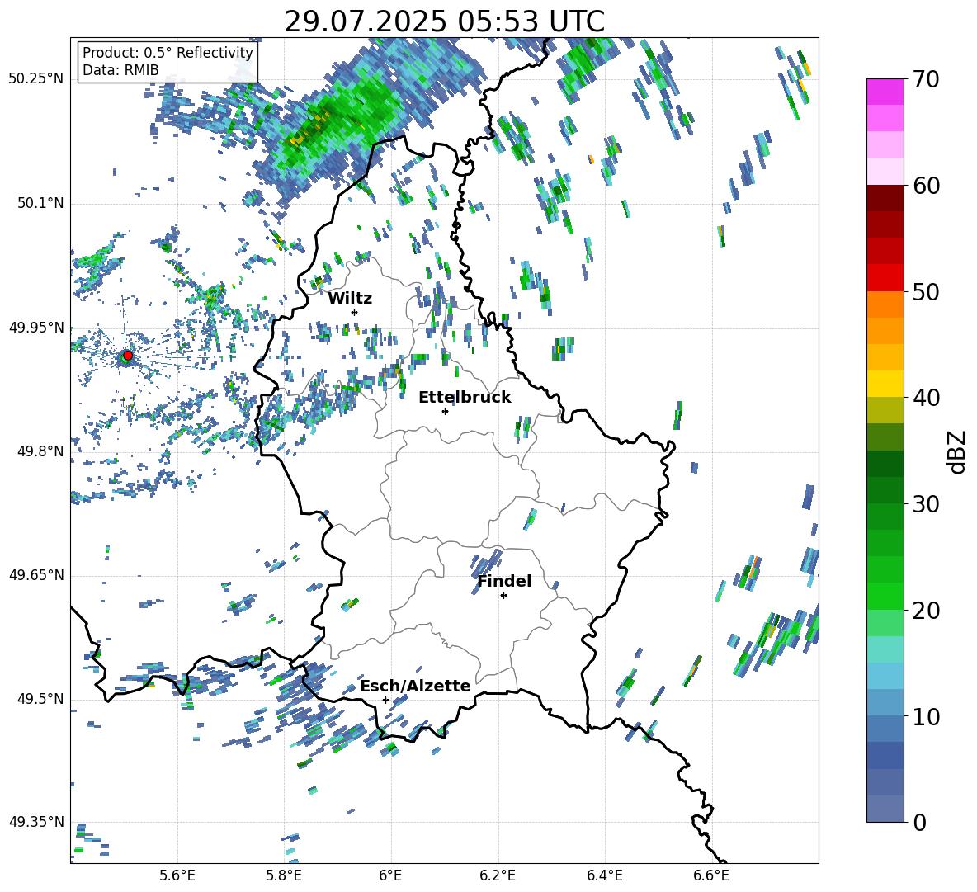Click the 0 value on the colorbar
This screenshot has width=977, height=892.
919,822
